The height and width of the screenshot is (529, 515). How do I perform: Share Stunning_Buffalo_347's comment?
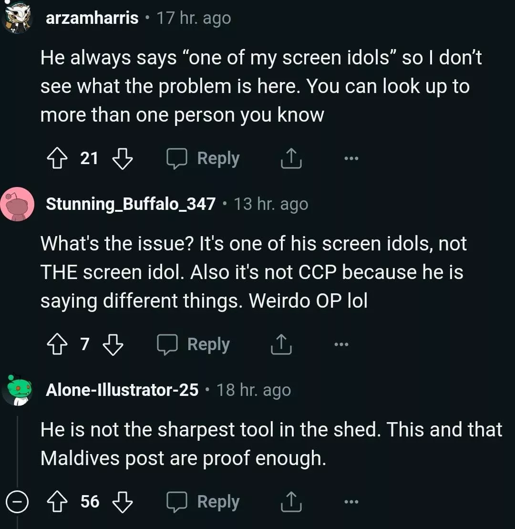pyautogui.click(x=281, y=344)
